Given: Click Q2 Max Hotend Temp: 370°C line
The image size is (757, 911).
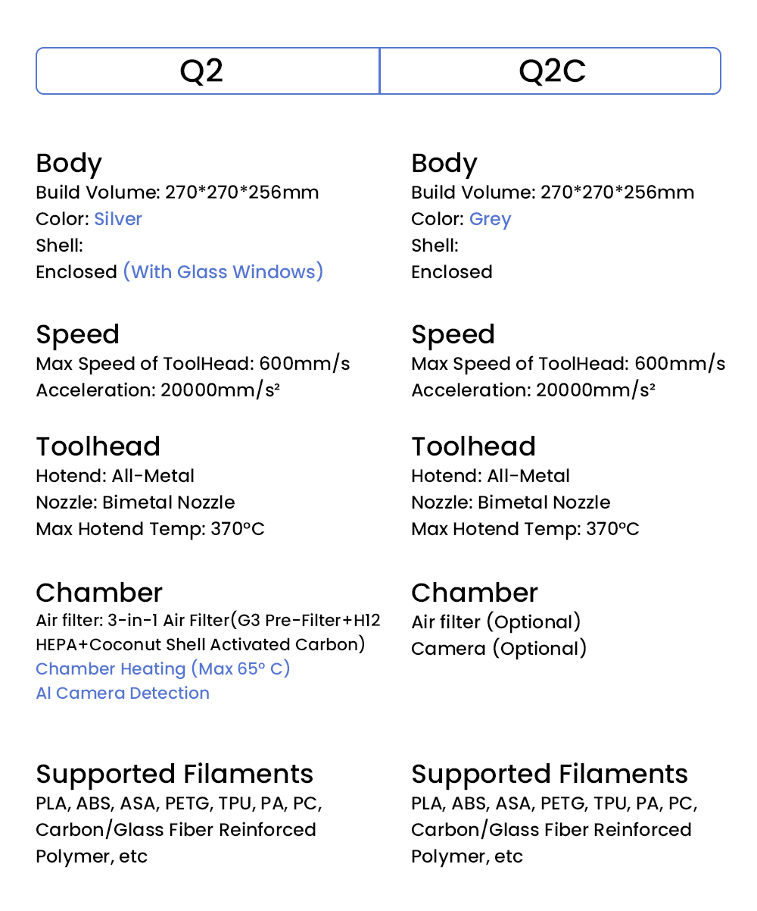Looking at the screenshot, I should pyautogui.click(x=150, y=529).
